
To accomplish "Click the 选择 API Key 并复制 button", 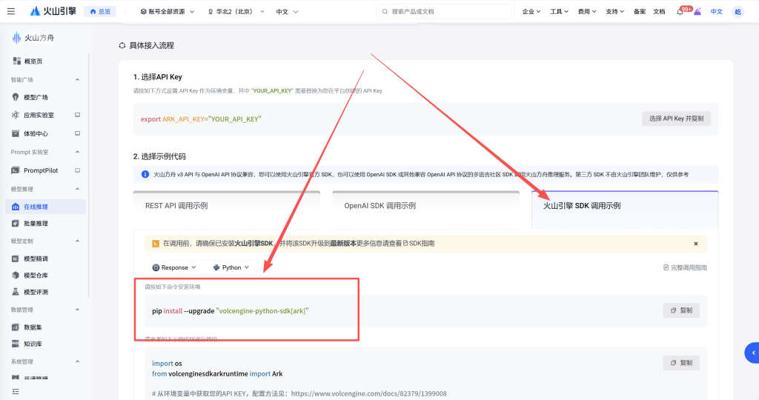I will click(x=676, y=119).
